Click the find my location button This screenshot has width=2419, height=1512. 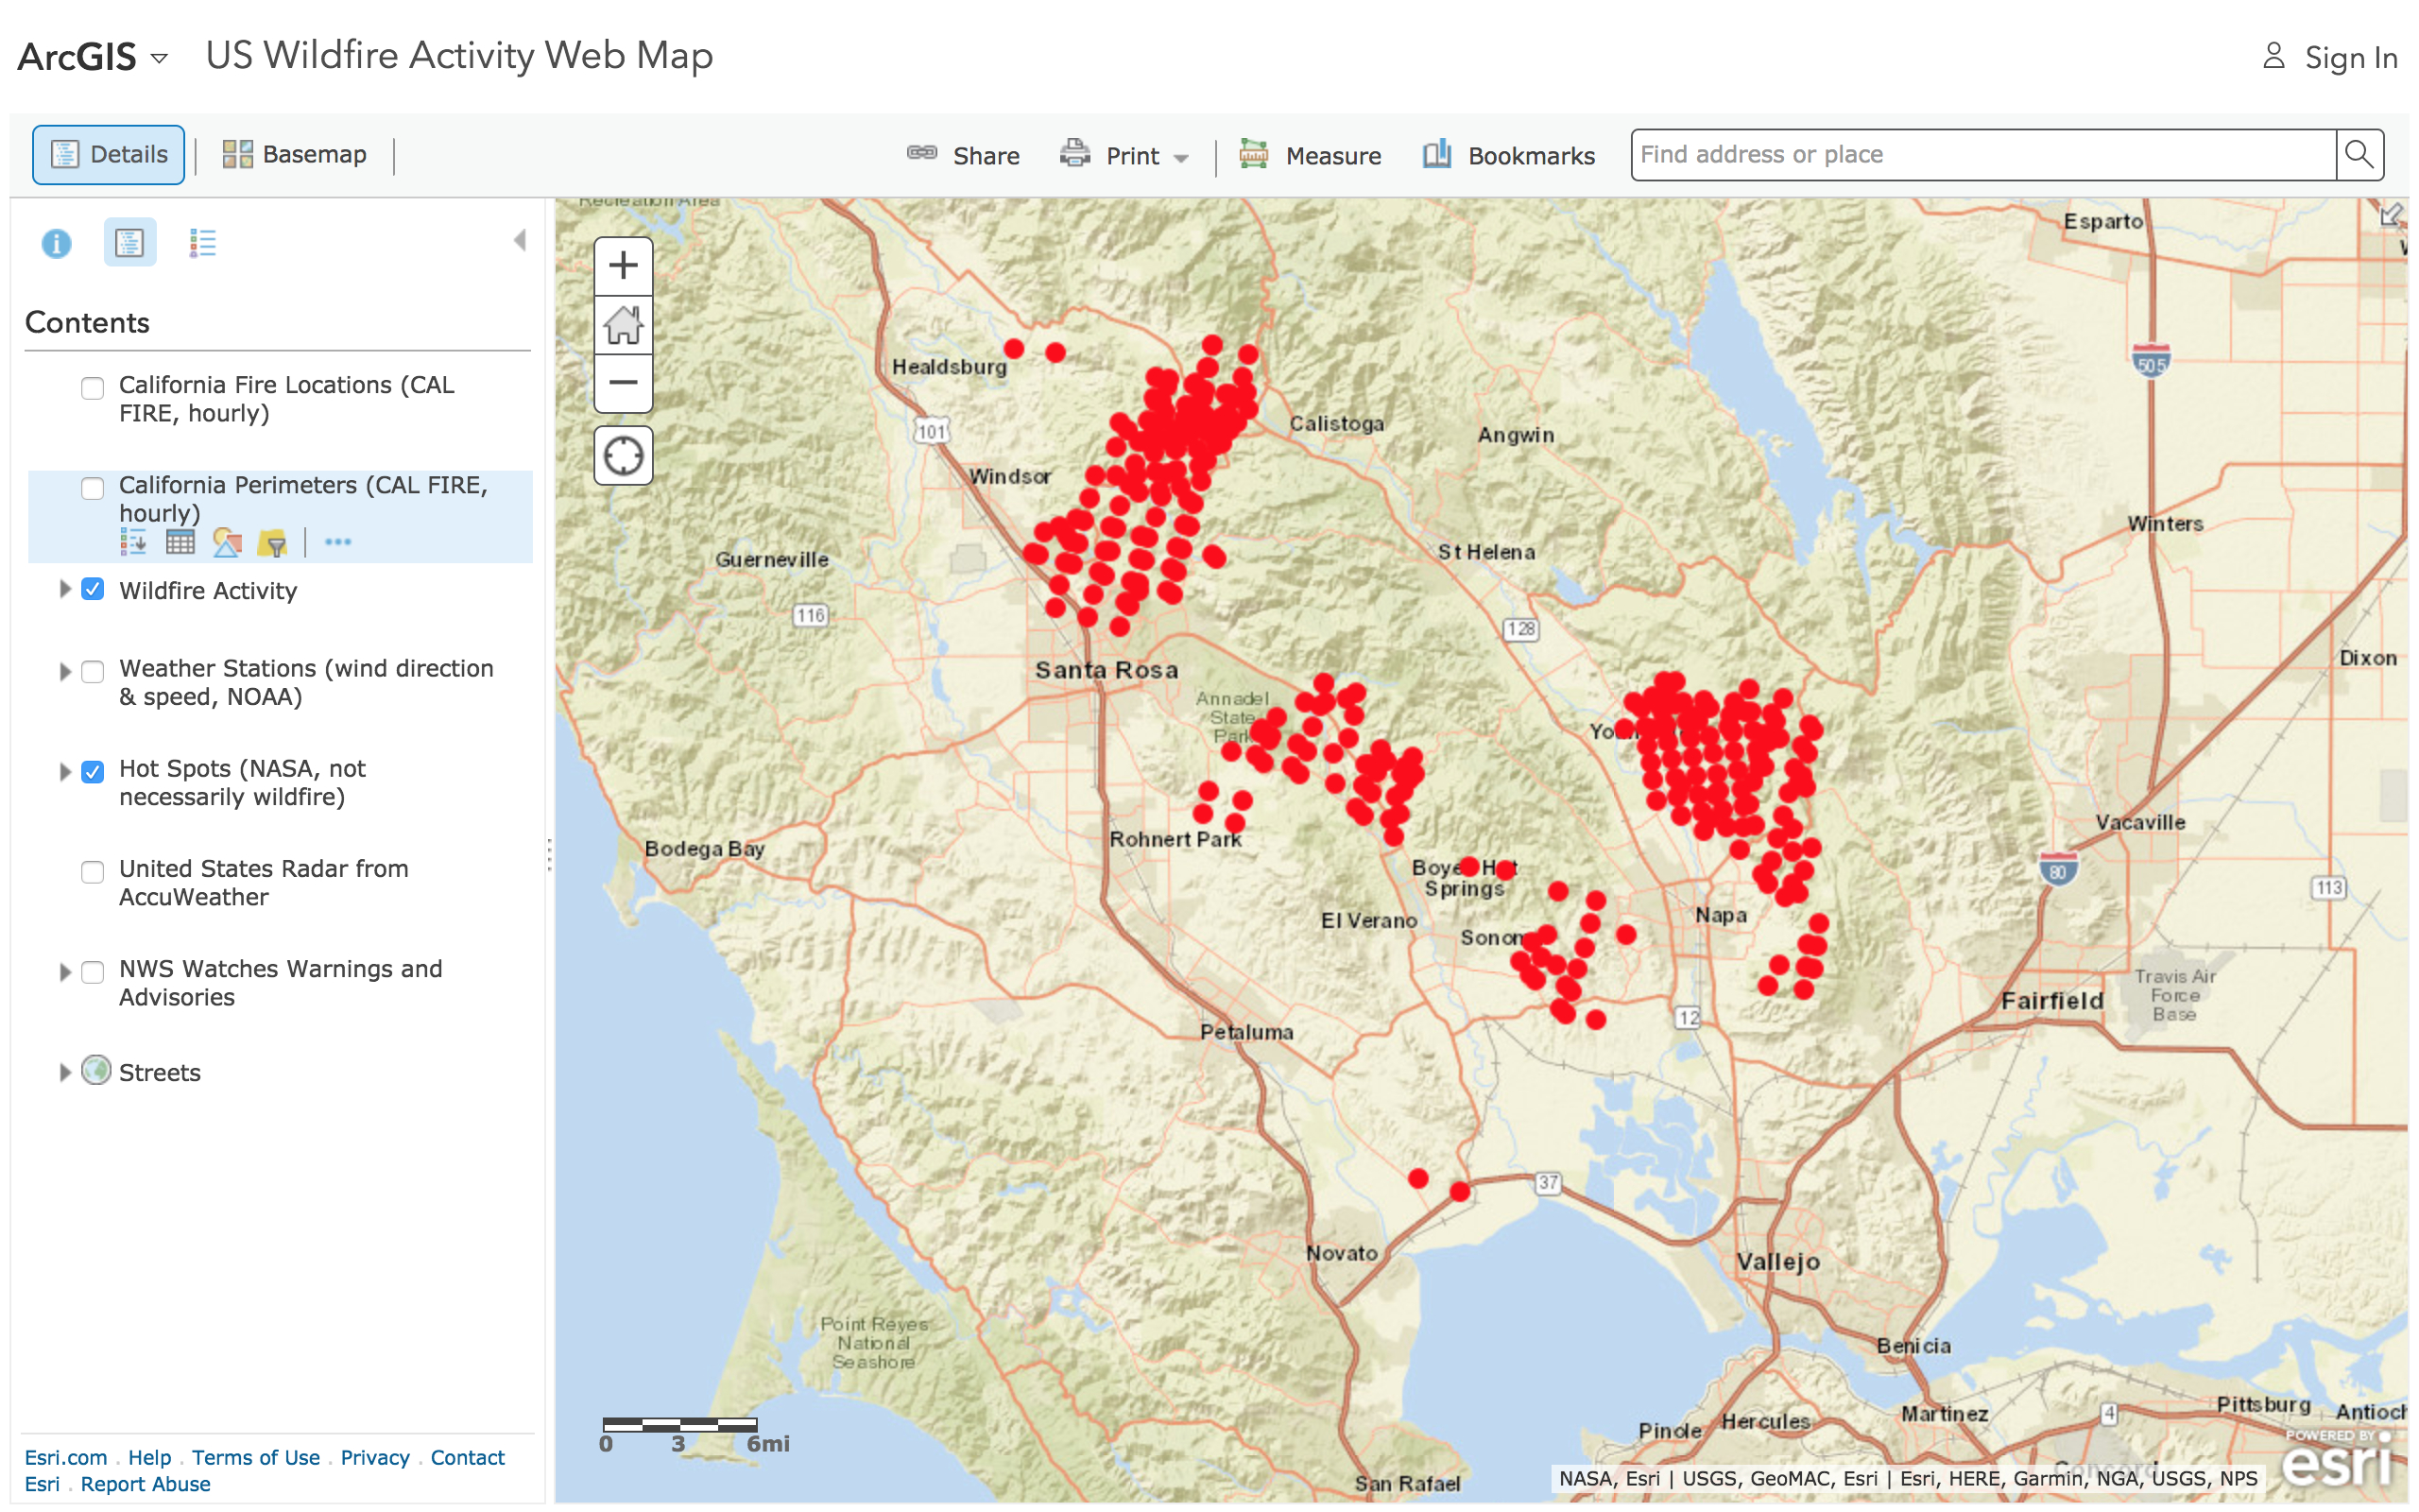[623, 456]
